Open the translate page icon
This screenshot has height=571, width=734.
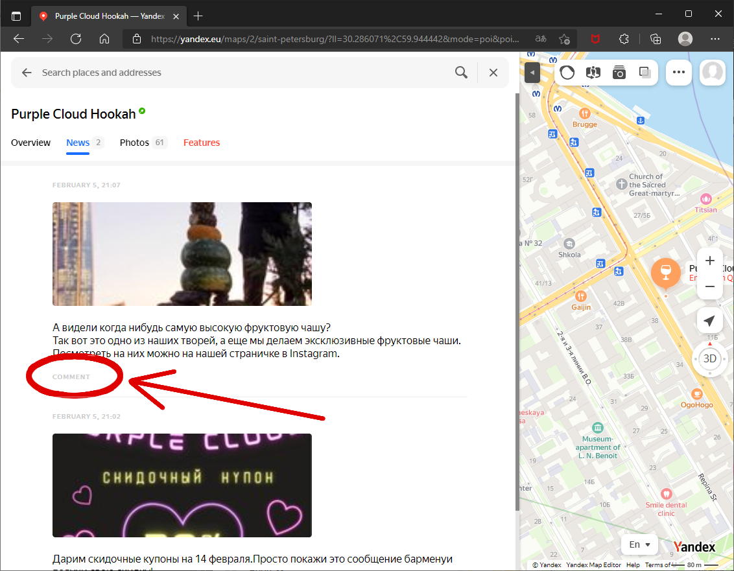click(541, 39)
